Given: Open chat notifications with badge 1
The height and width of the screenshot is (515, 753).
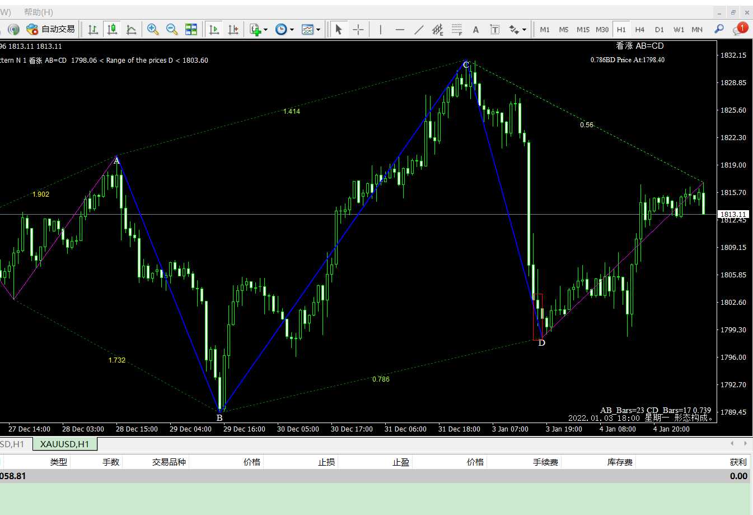Looking at the screenshot, I should tap(740, 29).
